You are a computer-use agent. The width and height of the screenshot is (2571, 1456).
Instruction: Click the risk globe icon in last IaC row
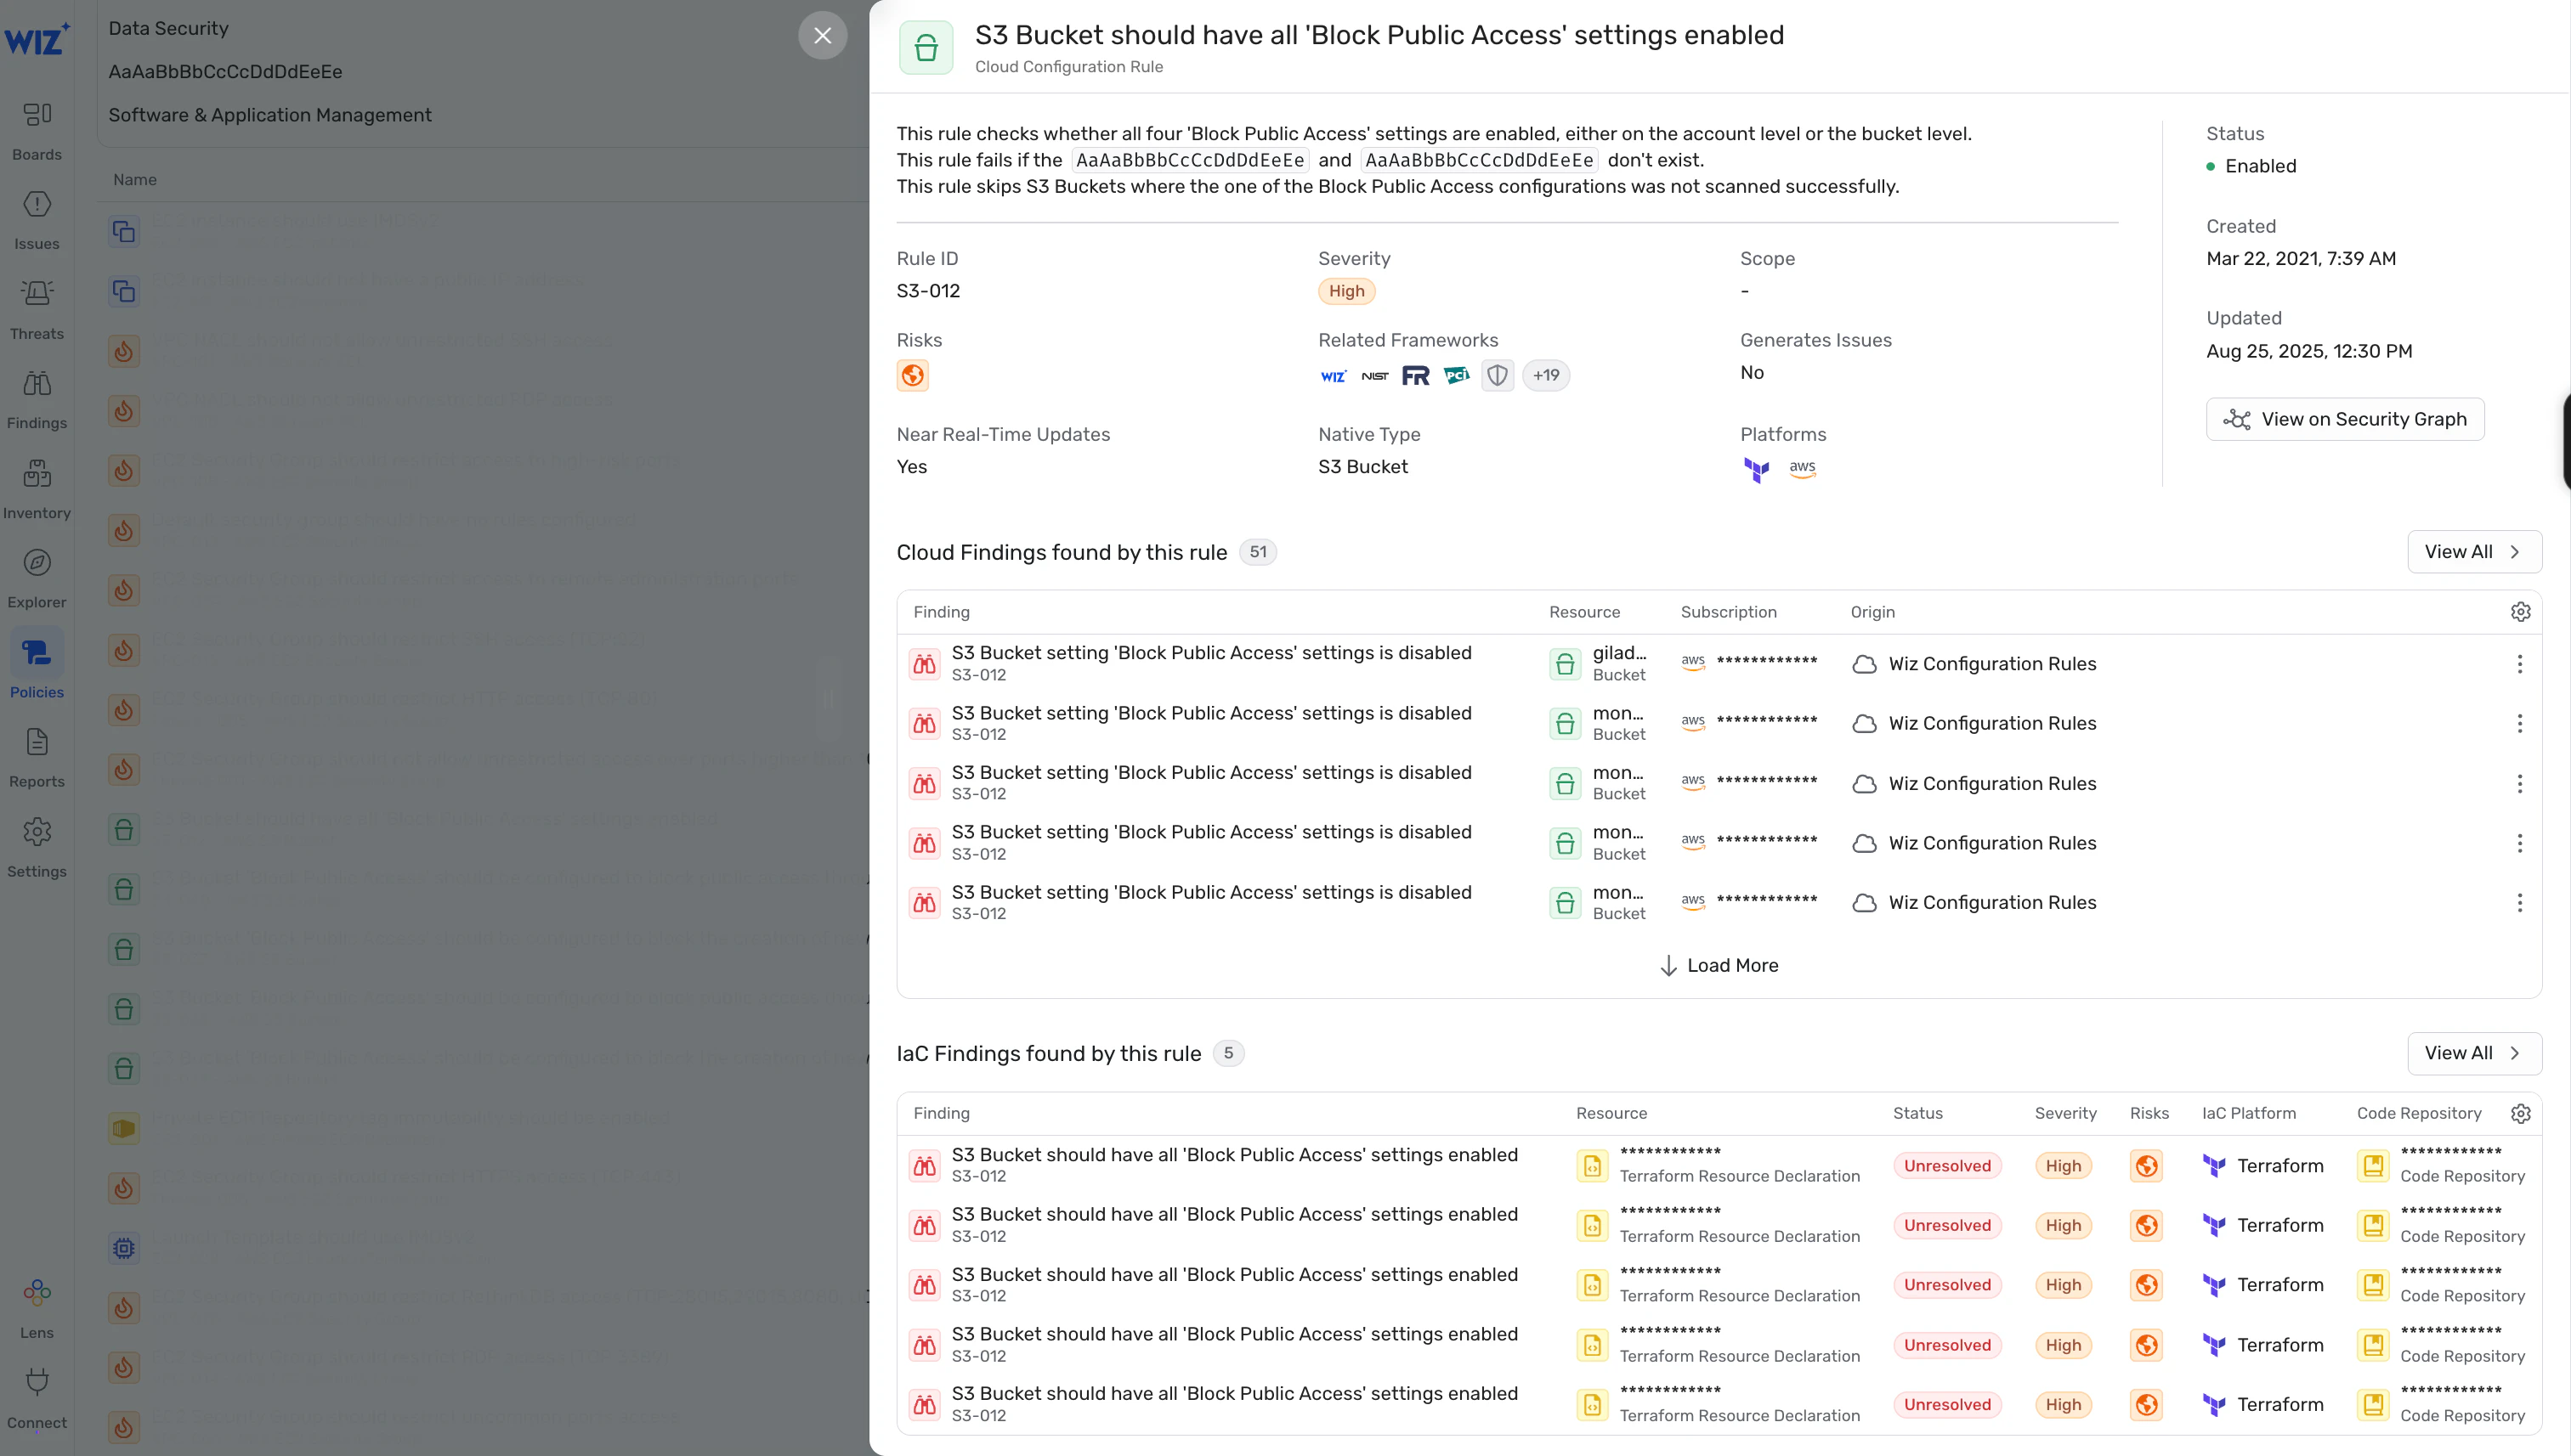pyautogui.click(x=2146, y=1405)
